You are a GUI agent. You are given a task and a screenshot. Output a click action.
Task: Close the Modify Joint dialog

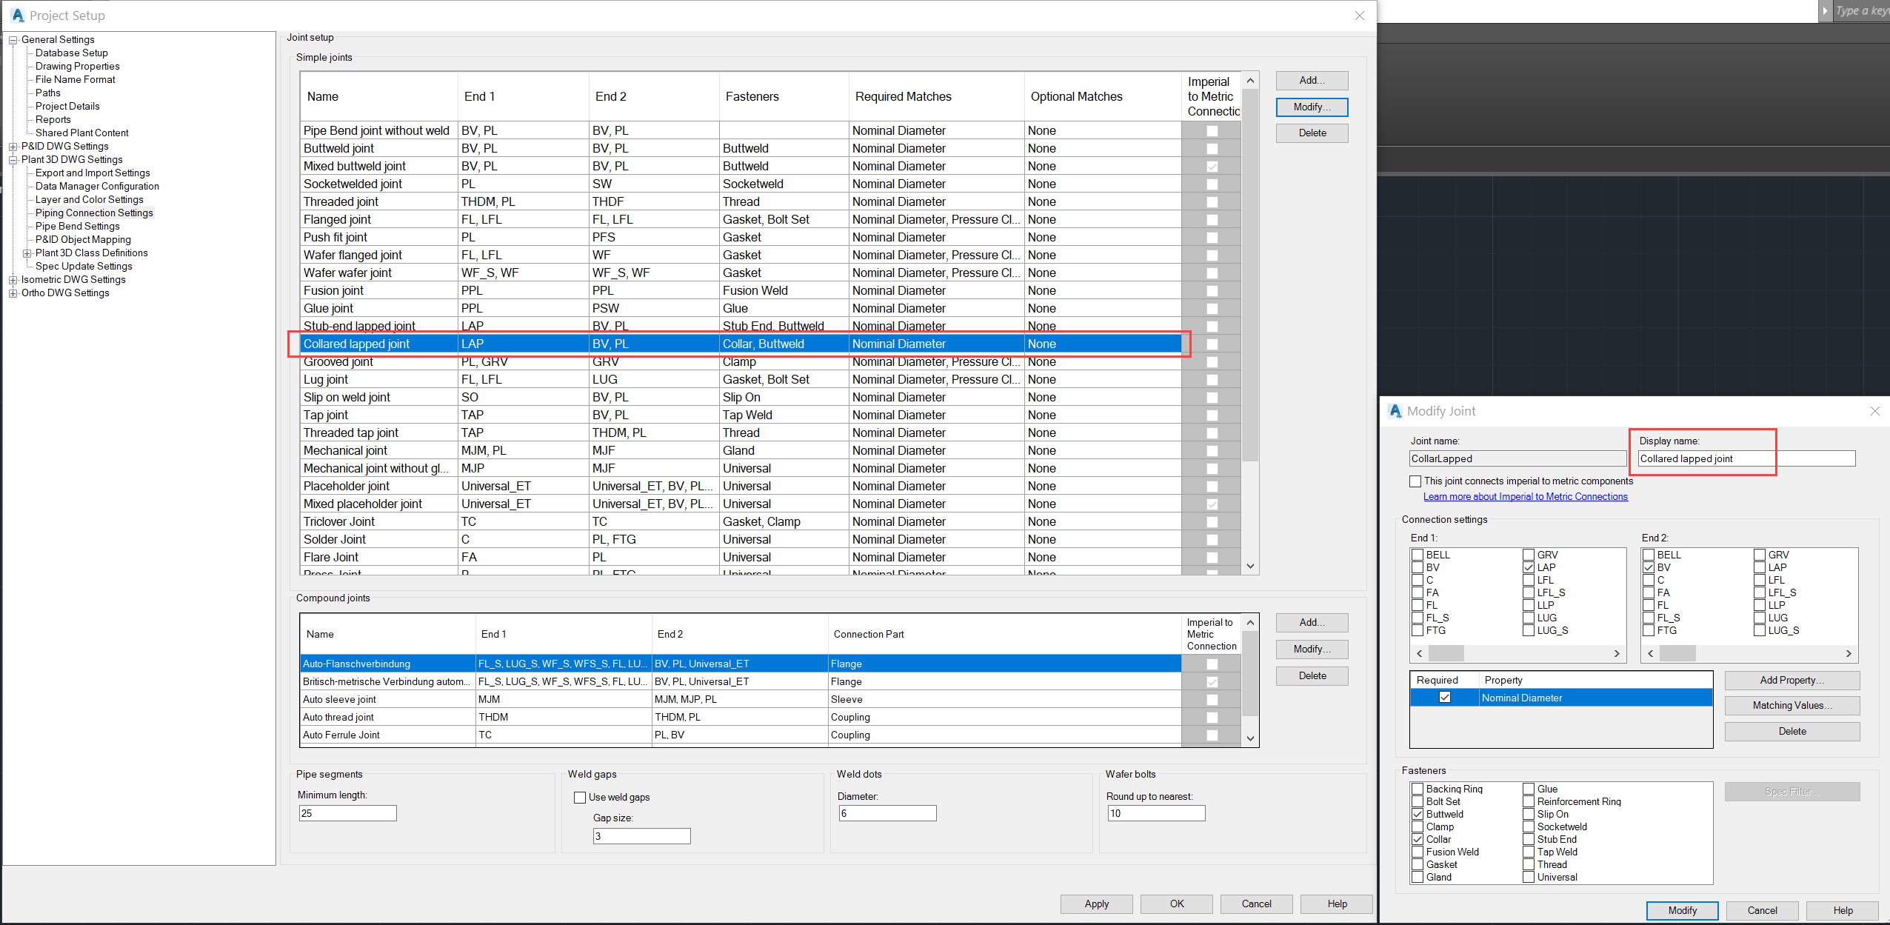(x=1875, y=412)
